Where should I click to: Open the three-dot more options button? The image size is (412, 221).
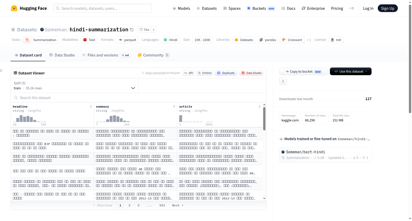tap(283, 81)
